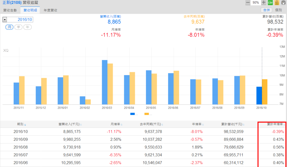Click the 2016/10 date field

20,20
